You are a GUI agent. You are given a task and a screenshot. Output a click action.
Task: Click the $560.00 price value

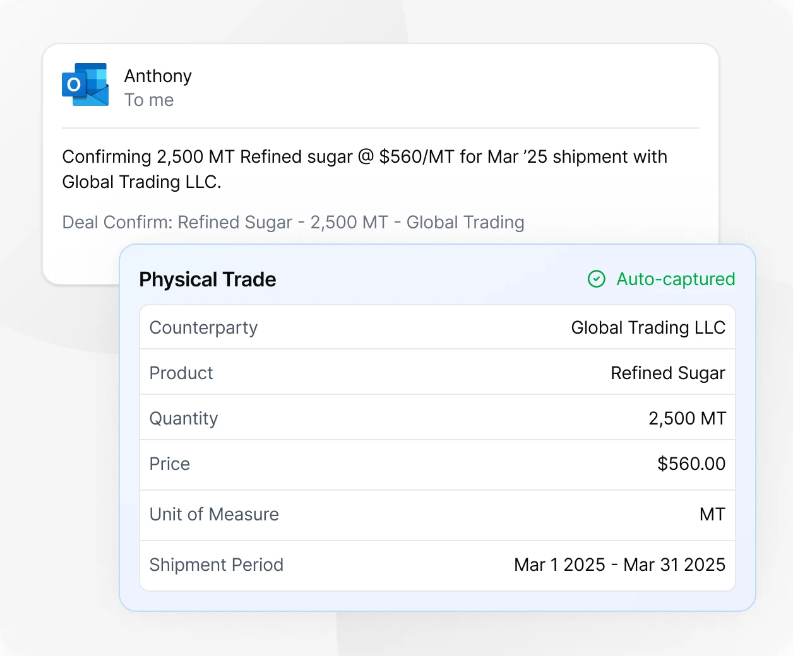pos(691,464)
